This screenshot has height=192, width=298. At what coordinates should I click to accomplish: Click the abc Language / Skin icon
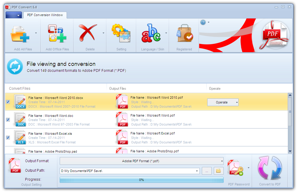(151, 33)
